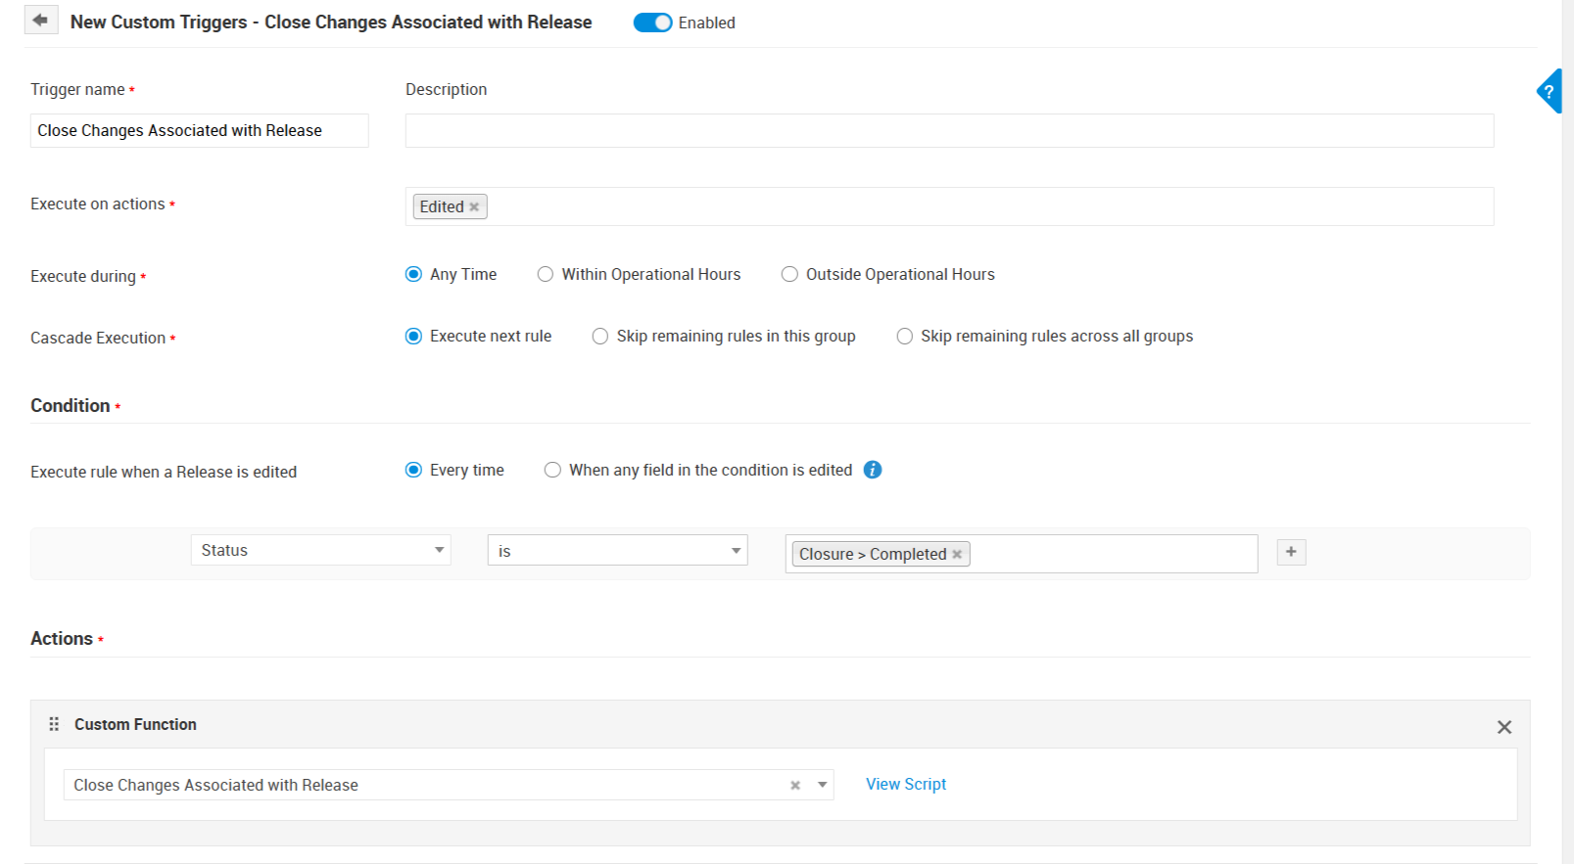Open the Status field dropdown
Image resolution: width=1574 pixels, height=864 pixels.
[x=320, y=550]
